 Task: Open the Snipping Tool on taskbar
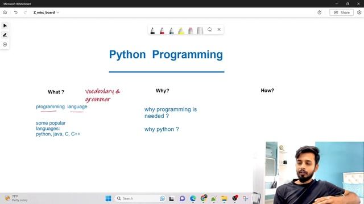click(245, 198)
